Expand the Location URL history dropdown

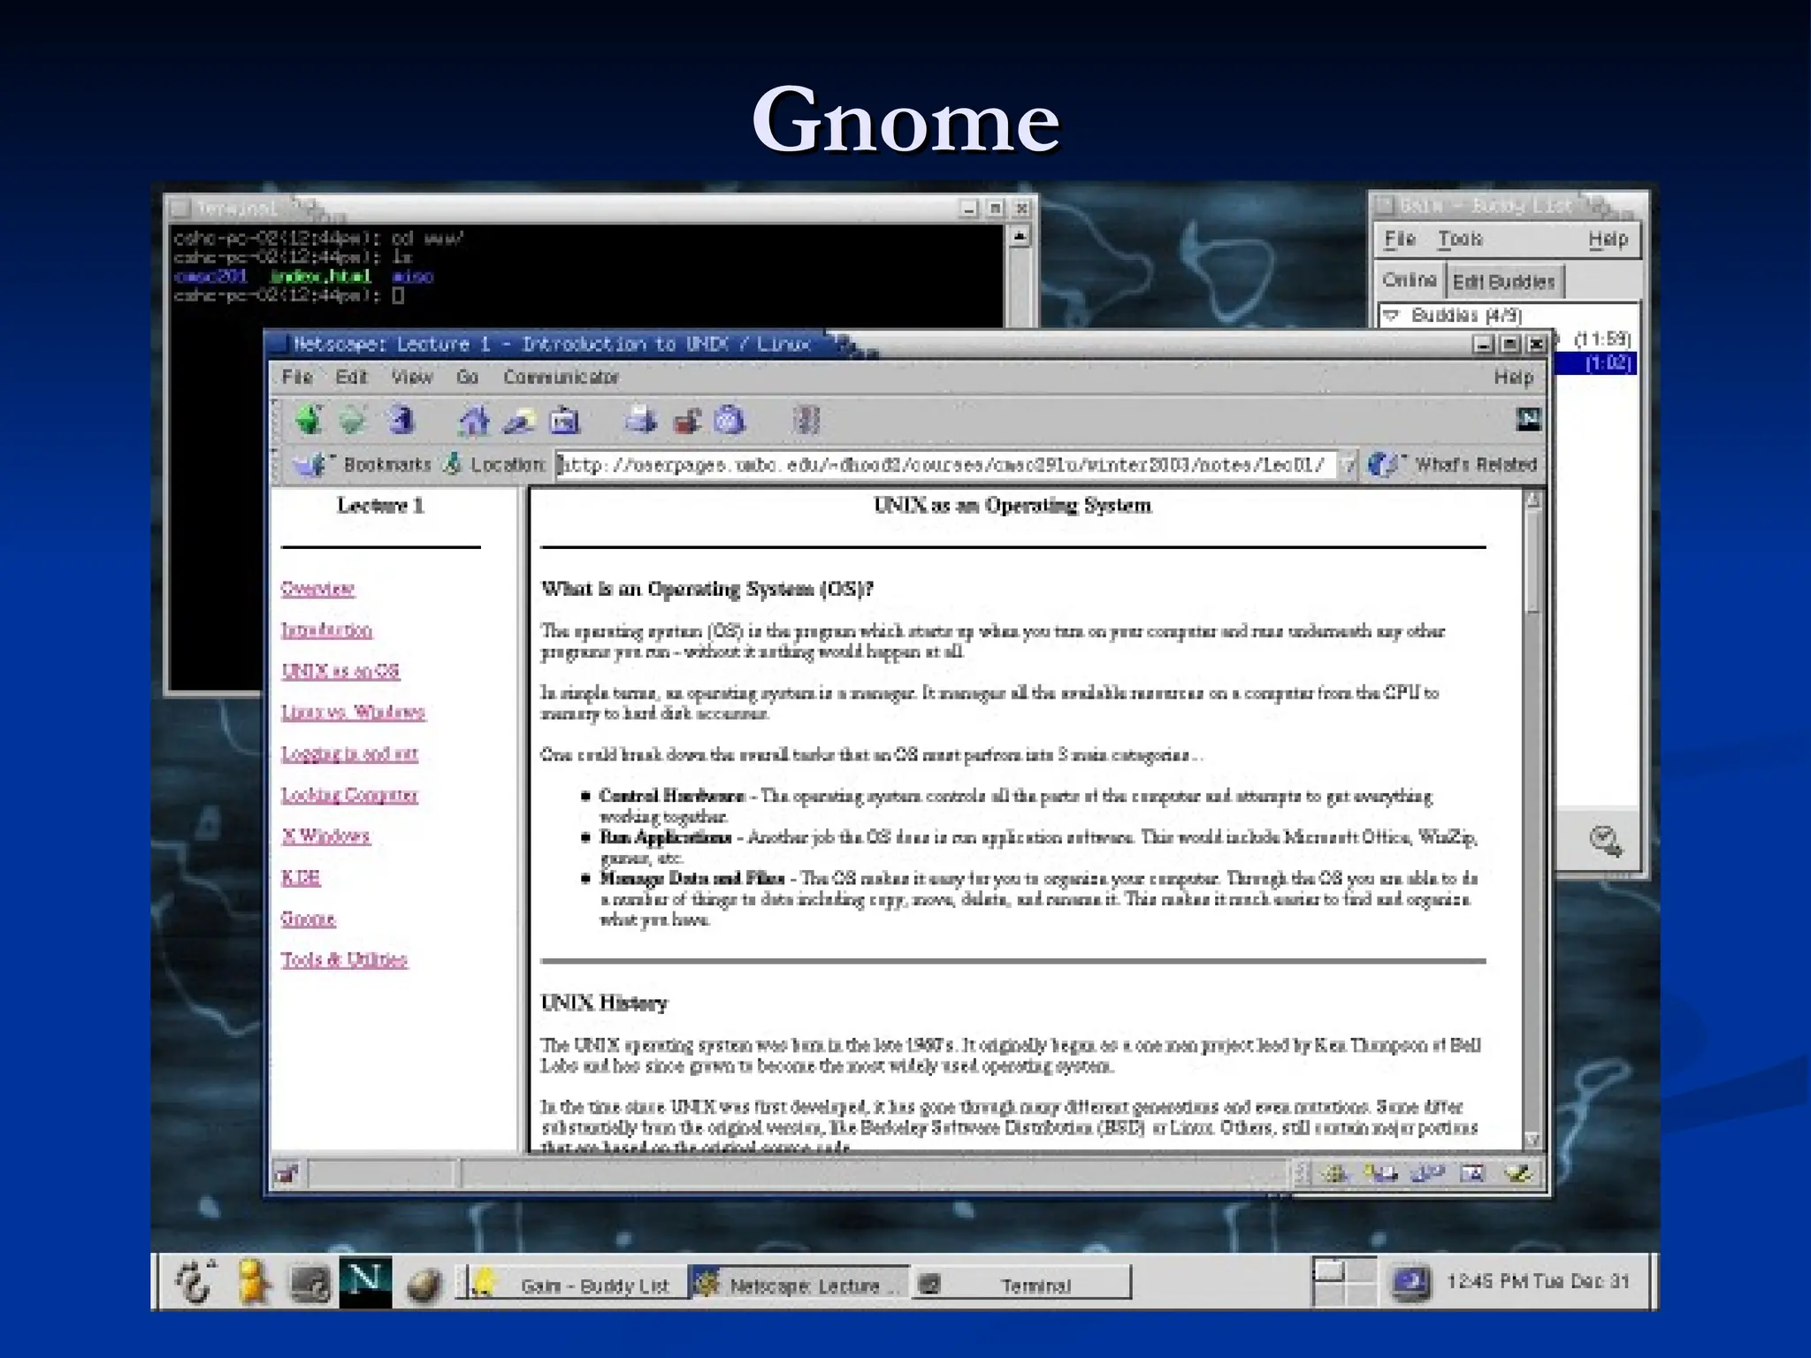coord(1347,464)
